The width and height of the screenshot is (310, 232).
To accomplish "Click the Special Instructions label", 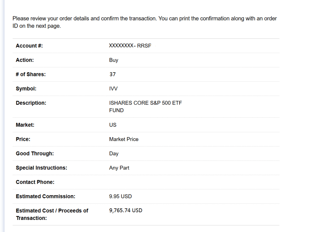I will [41, 168].
